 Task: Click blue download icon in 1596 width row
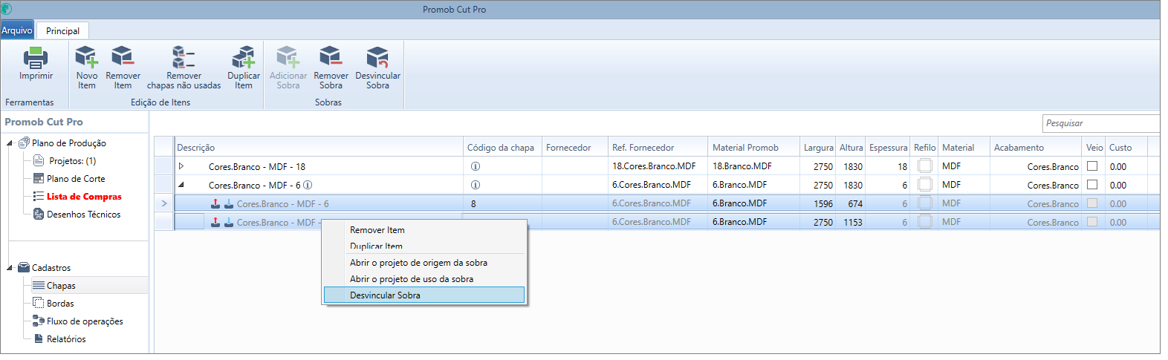(x=229, y=203)
